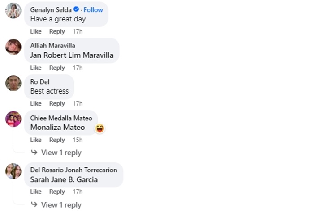Viewport: 336px width, 213px height.
Task: Click the 15h timestamp on Chiee's comment
Action: coord(78,140)
